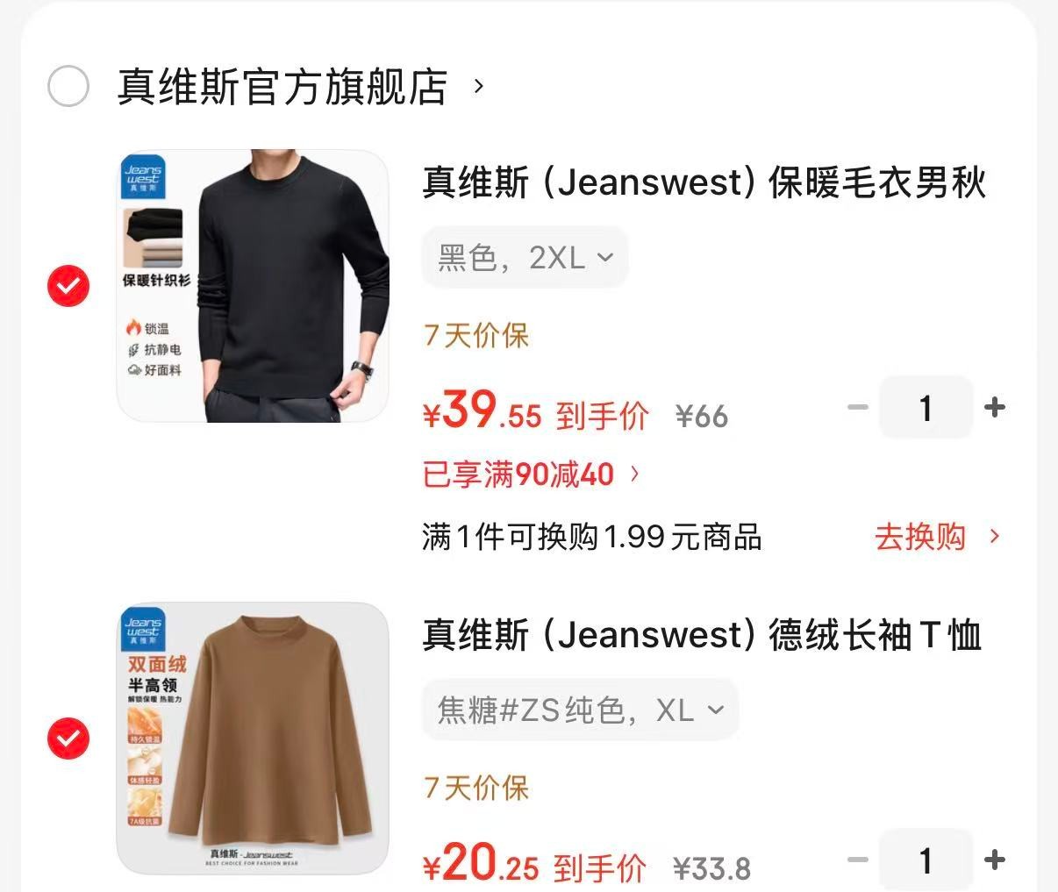Open the 黑色，2XL variant dropdown
This screenshot has height=892, width=1058.
(525, 257)
